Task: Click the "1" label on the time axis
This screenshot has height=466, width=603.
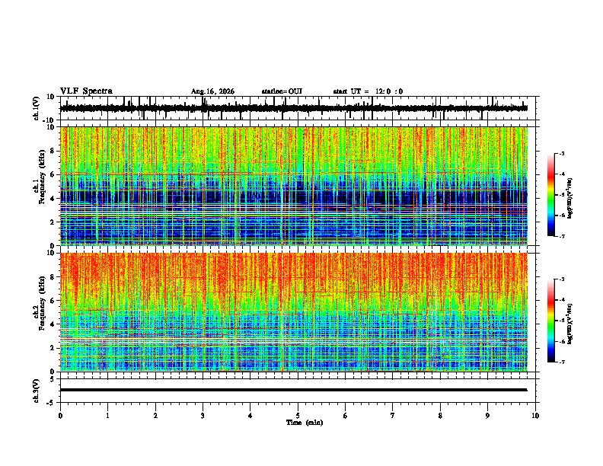Action: [107, 416]
